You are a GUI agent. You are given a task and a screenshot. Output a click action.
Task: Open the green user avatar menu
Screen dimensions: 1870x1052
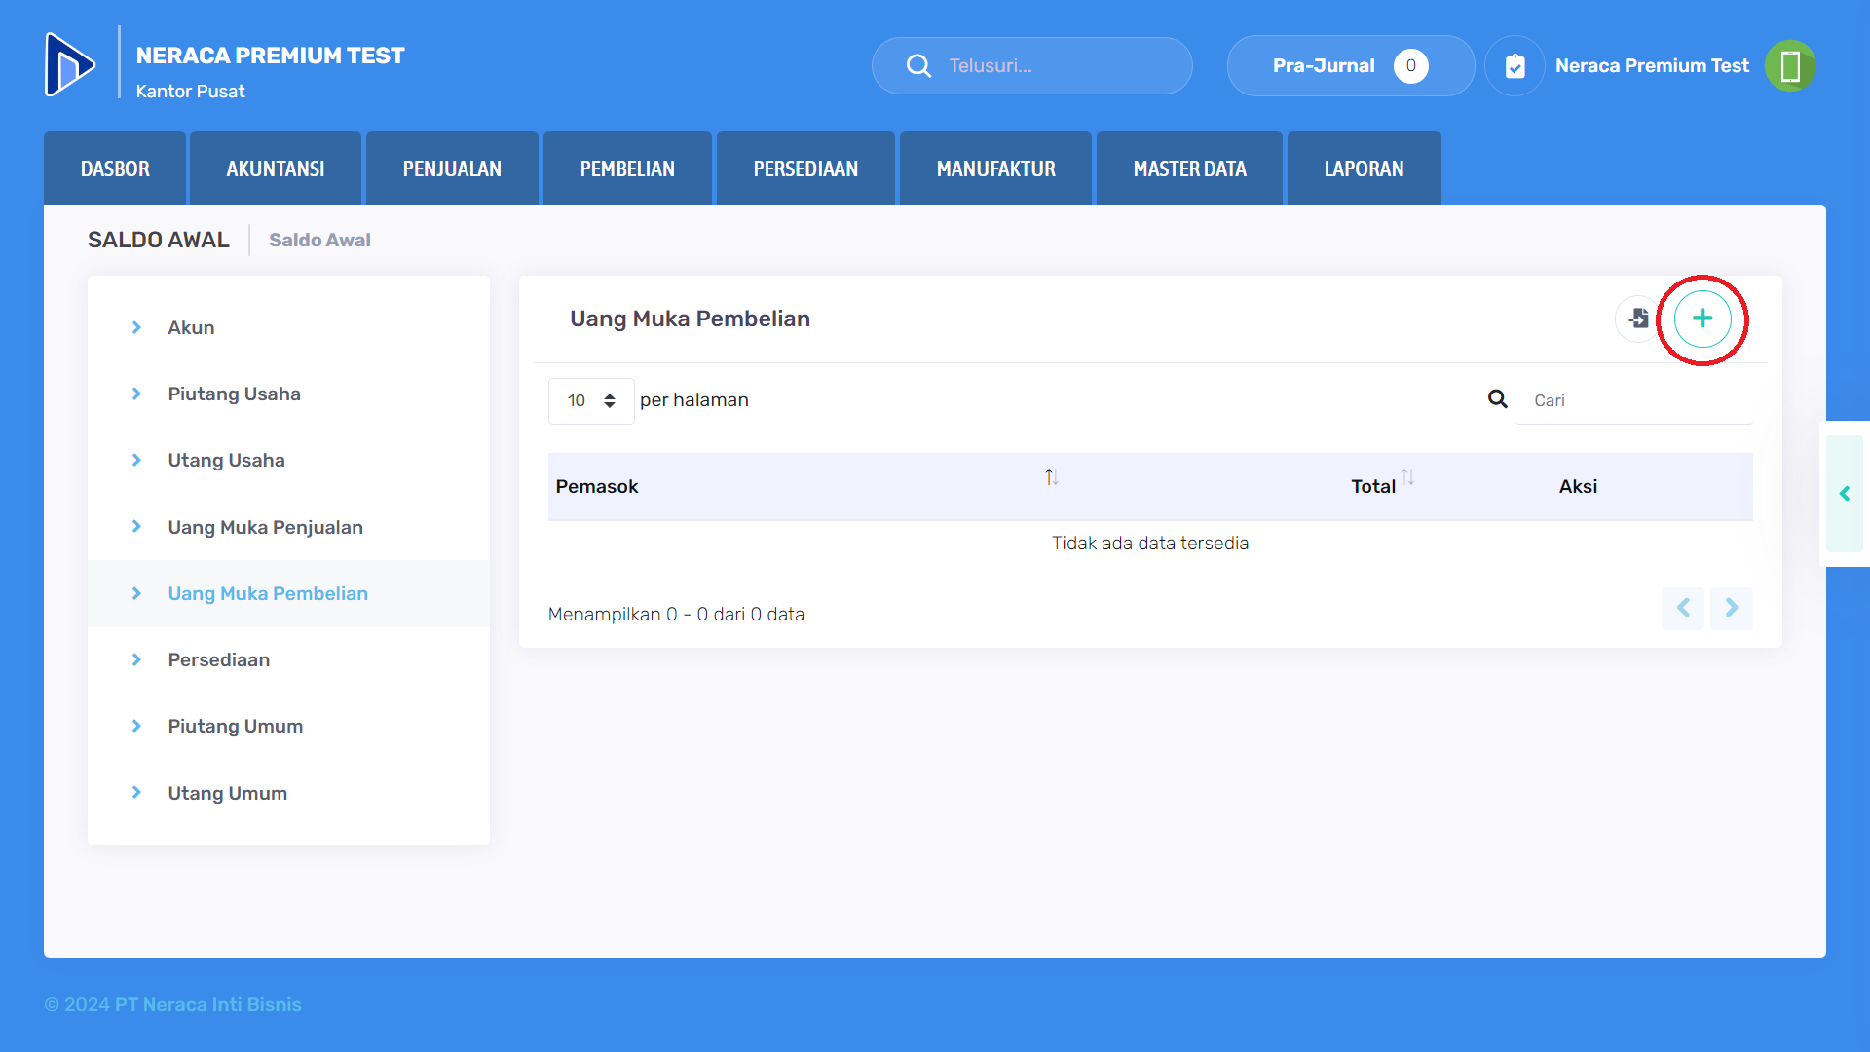coord(1790,65)
